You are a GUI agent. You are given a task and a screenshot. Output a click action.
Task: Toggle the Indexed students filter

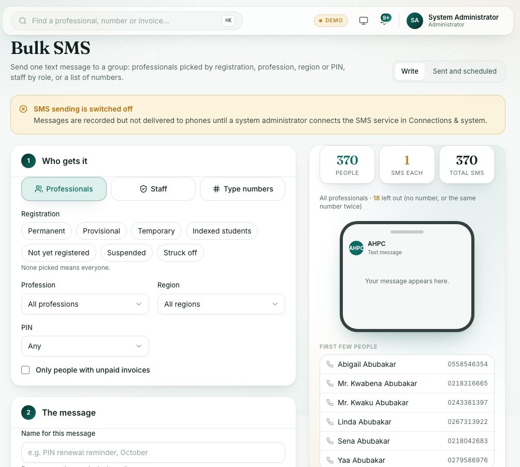coord(222,231)
